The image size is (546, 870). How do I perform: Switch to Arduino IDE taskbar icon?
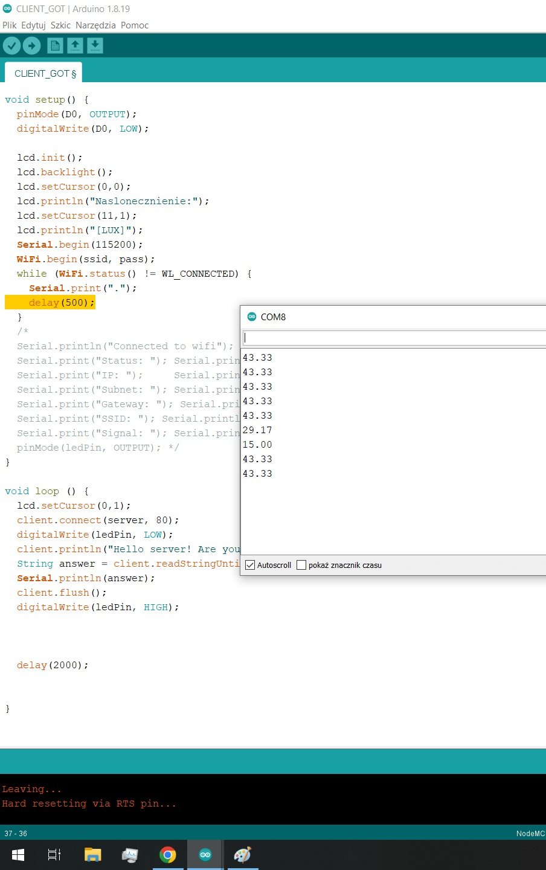pyautogui.click(x=205, y=855)
